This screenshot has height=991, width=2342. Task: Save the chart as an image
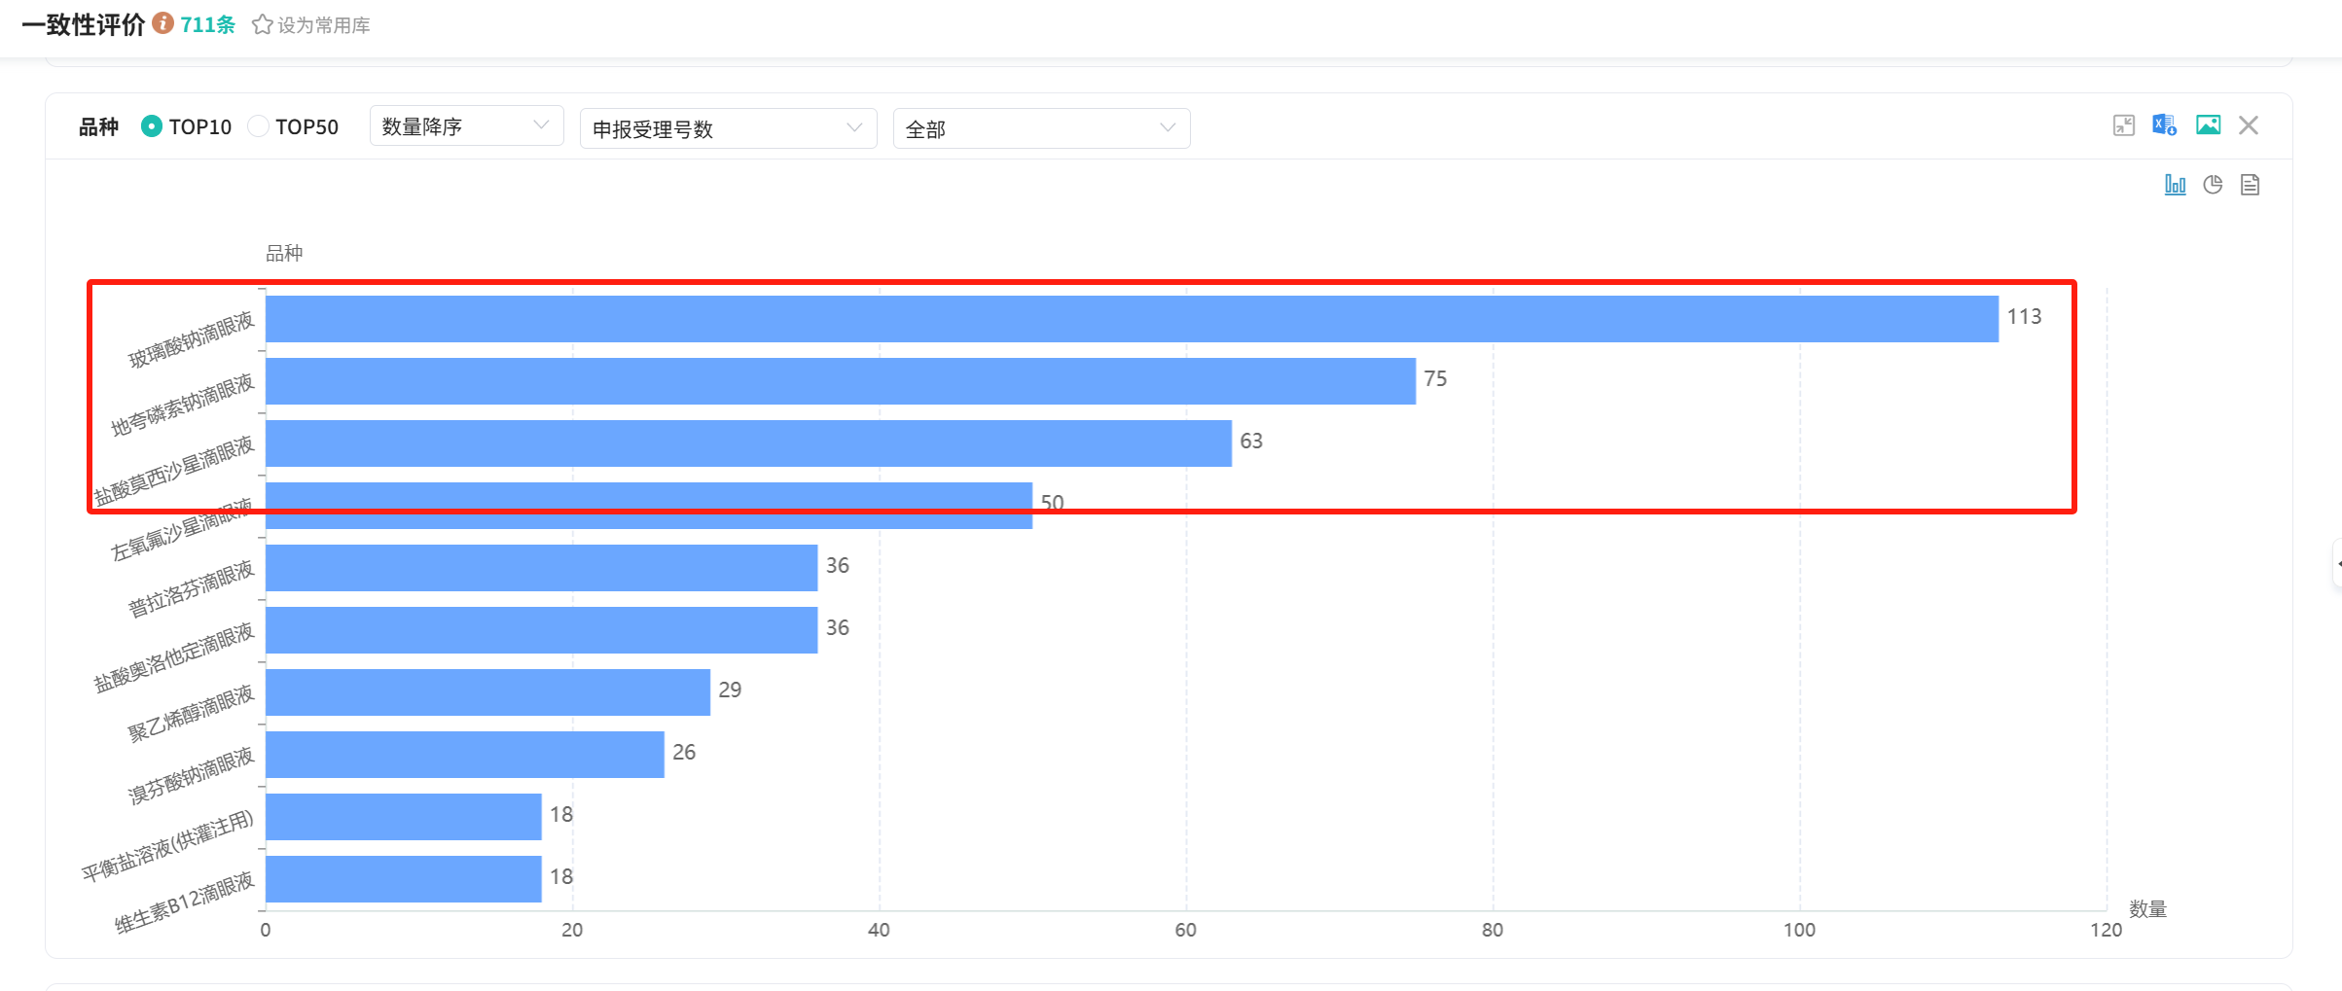pyautogui.click(x=2208, y=125)
